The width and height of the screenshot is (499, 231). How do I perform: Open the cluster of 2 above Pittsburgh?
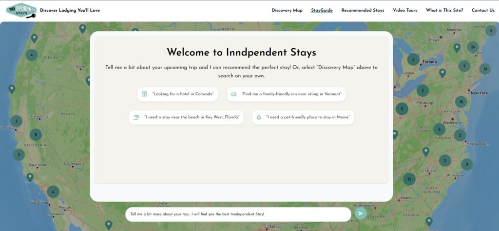[422, 90]
